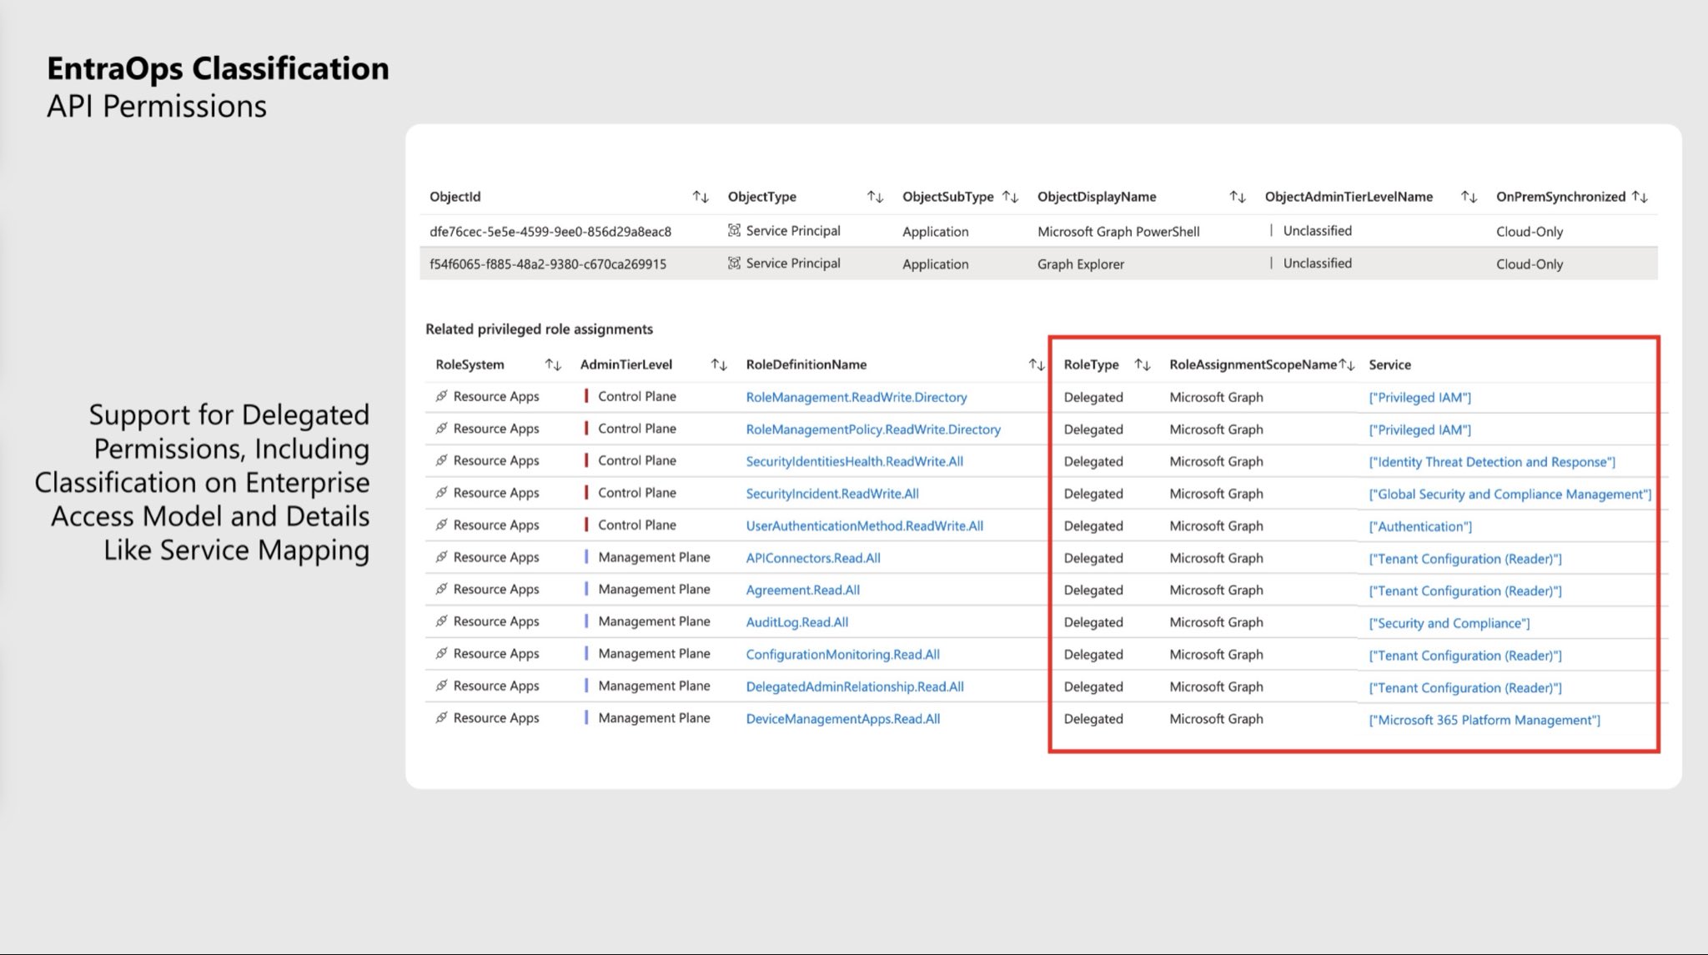Select Microsoft Graph PowerShell row
Screen dimensions: 1708x955
pos(1118,232)
